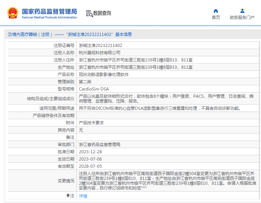The height and width of the screenshot is (203, 261).
Task: Click the 生产地址 address value
Action: [136, 67]
